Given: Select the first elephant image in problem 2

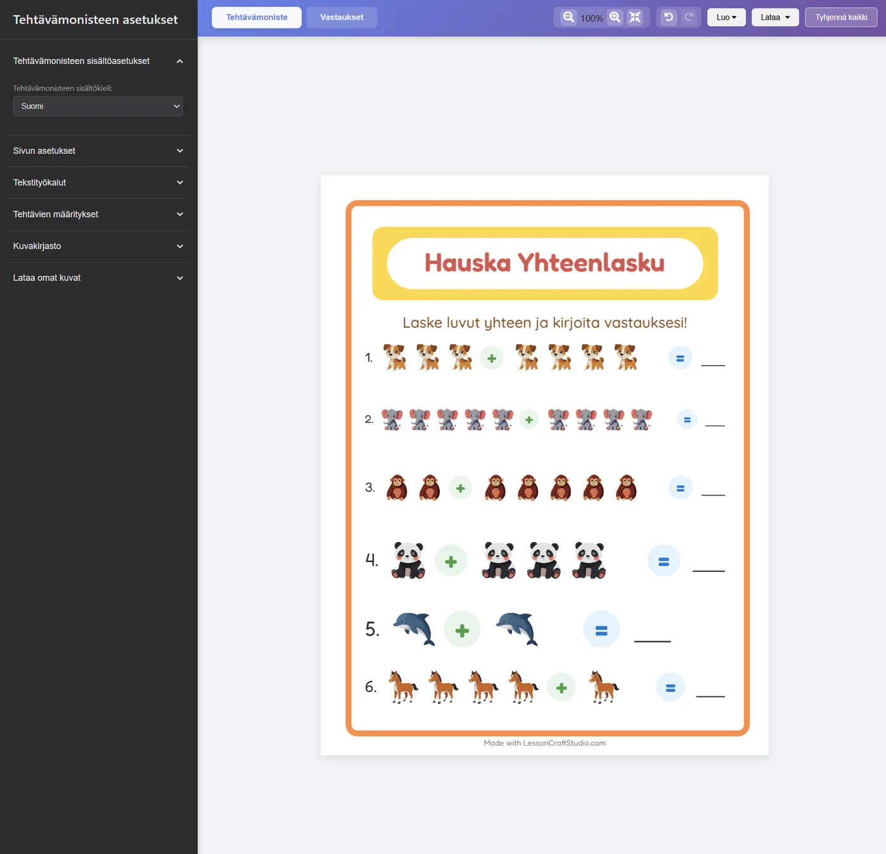Looking at the screenshot, I should click(x=392, y=420).
